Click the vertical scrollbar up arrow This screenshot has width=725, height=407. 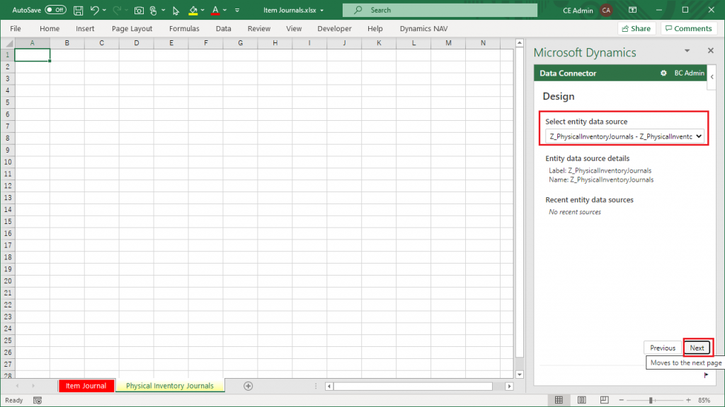tap(519, 43)
